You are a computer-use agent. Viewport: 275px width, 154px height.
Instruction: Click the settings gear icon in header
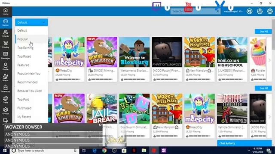(x=270, y=12)
